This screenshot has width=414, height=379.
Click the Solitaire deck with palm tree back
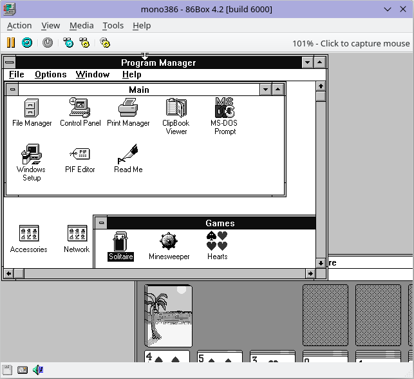[168, 316]
